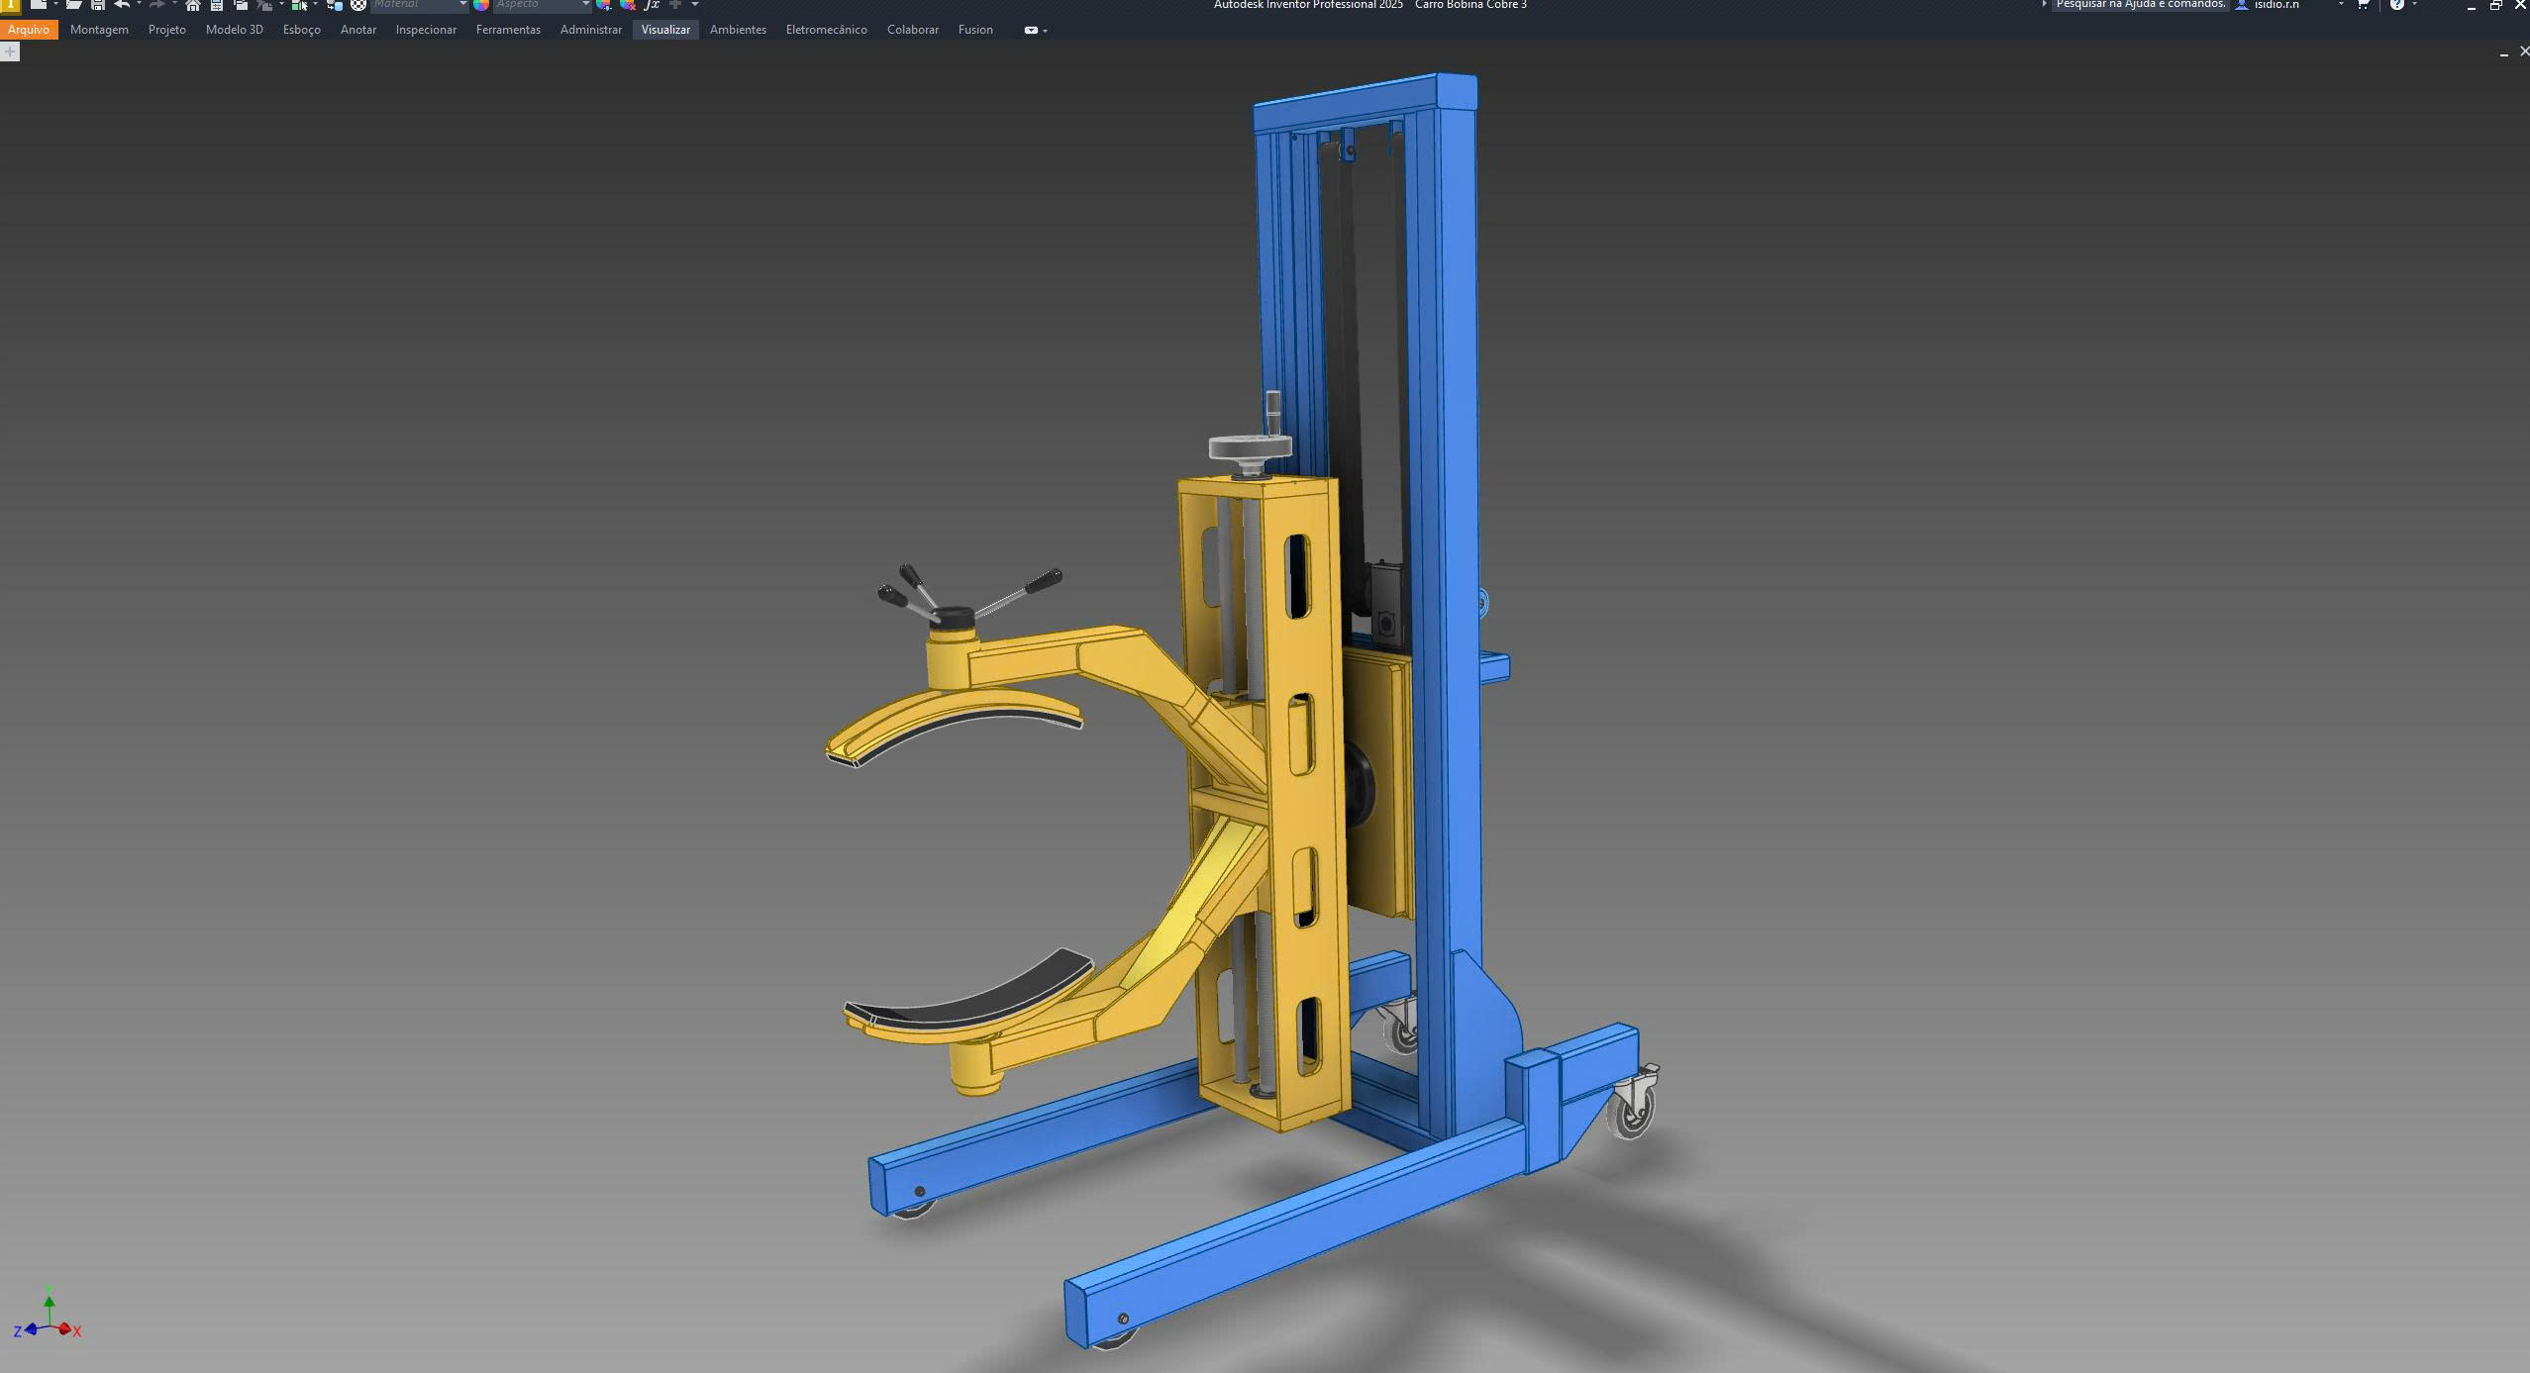Open the Ferramentas ribbon tab
The width and height of the screenshot is (2530, 1373).
click(508, 30)
